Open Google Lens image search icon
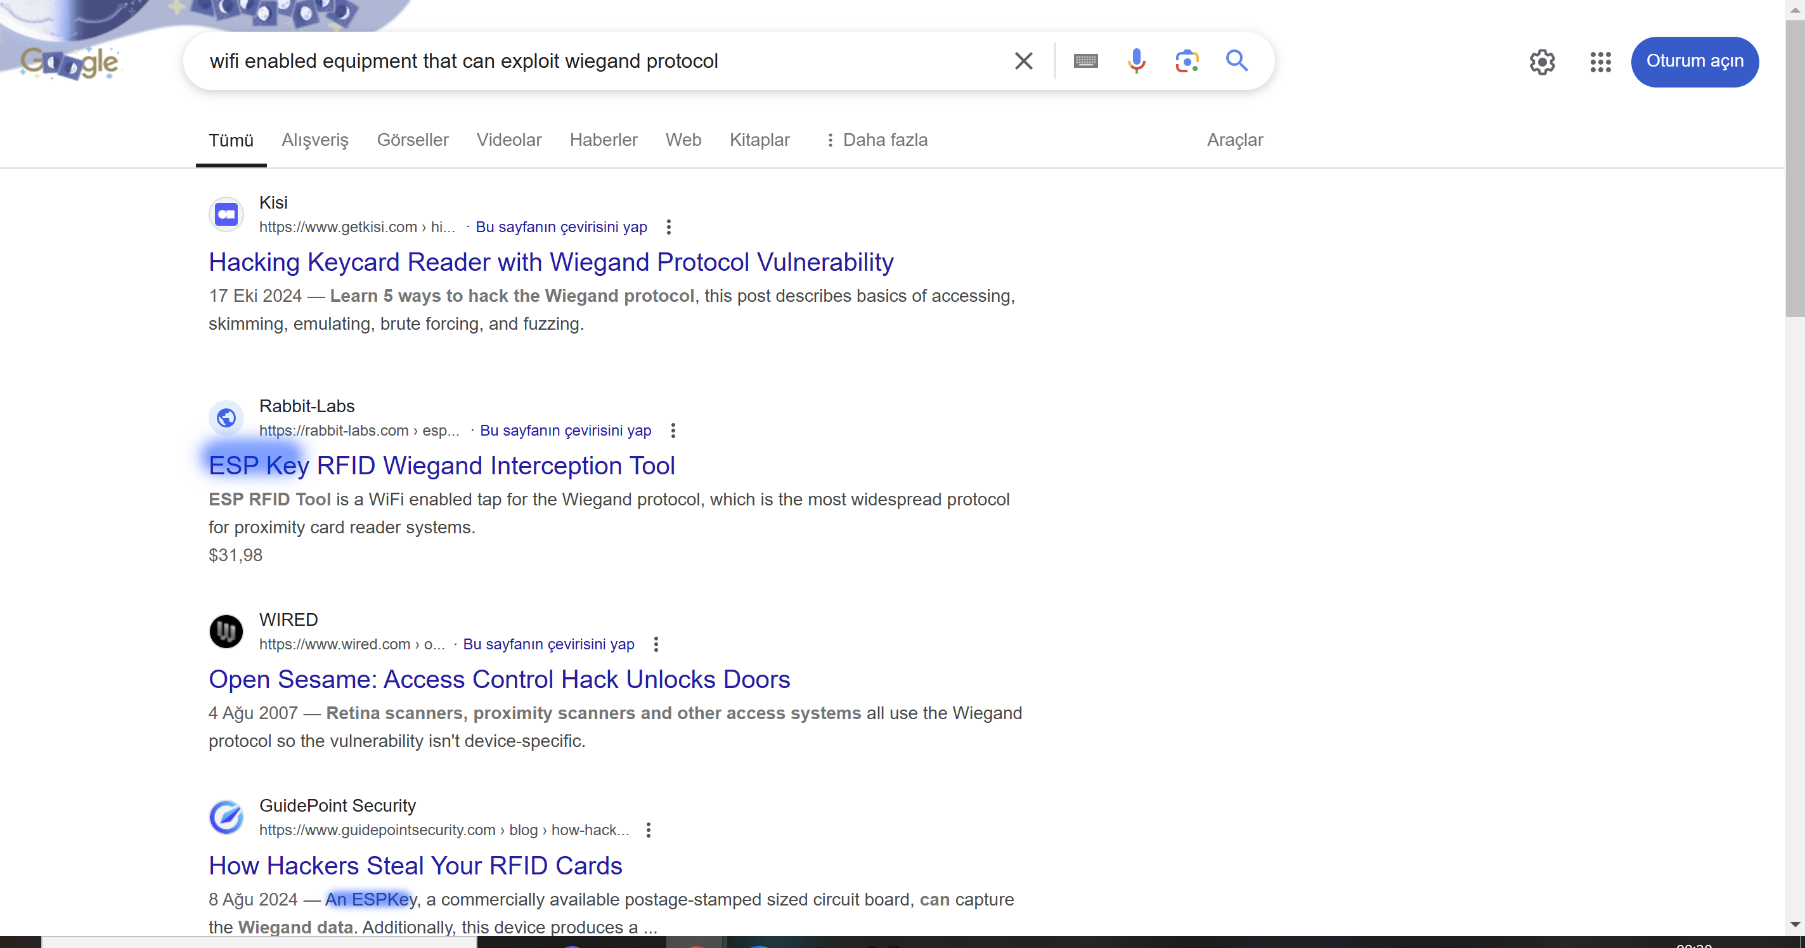The width and height of the screenshot is (1805, 948). (1186, 61)
